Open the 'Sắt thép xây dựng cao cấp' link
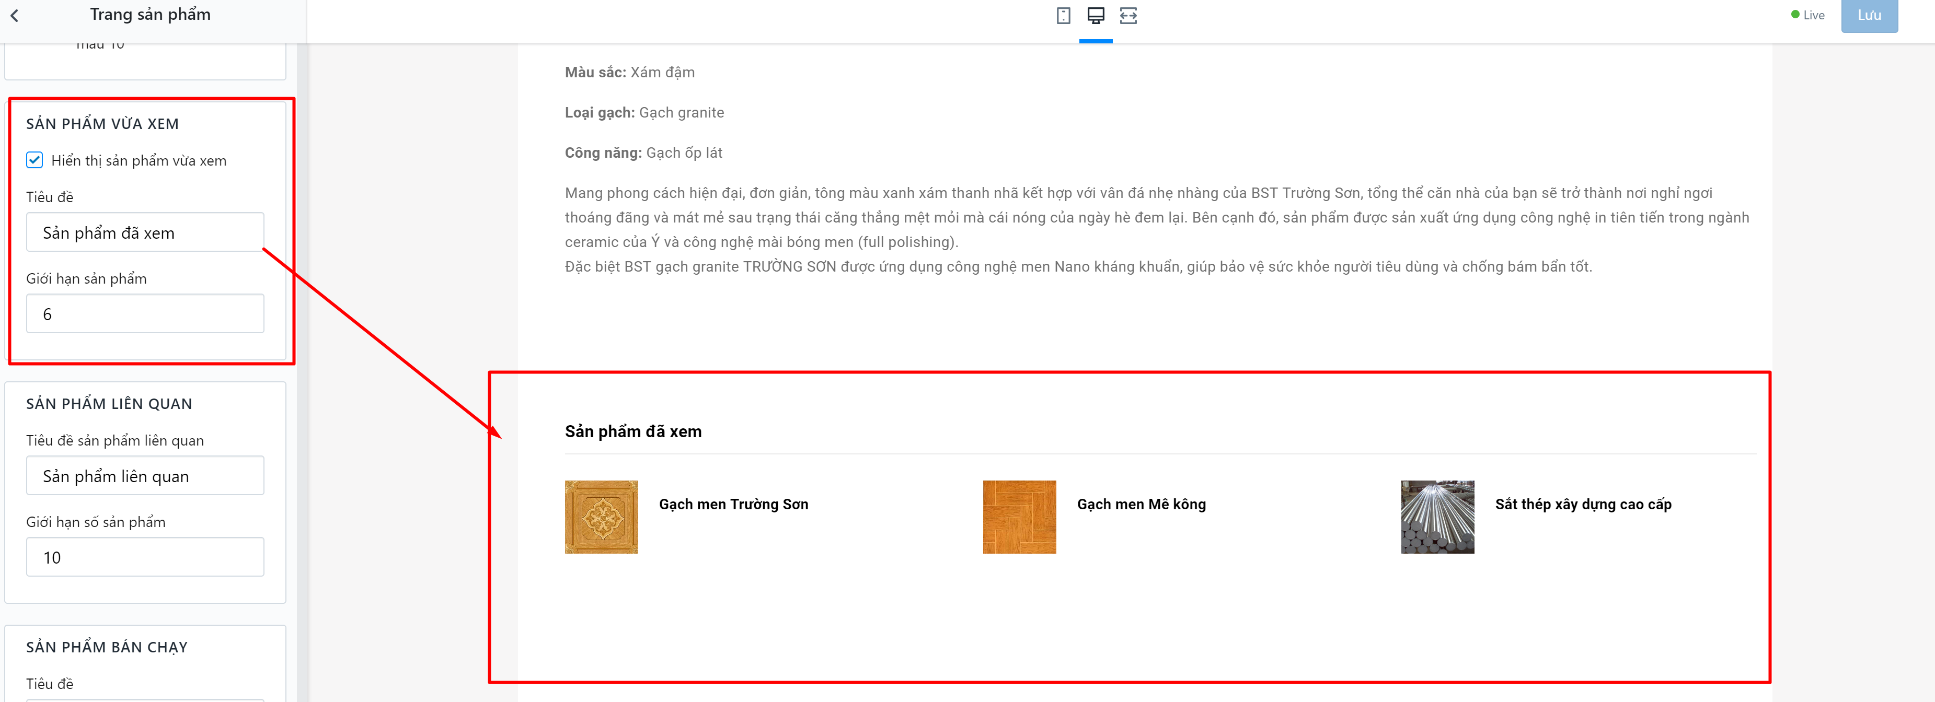 1583,505
